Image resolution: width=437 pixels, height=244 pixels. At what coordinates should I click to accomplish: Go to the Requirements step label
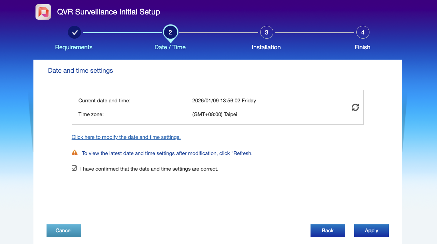point(74,47)
